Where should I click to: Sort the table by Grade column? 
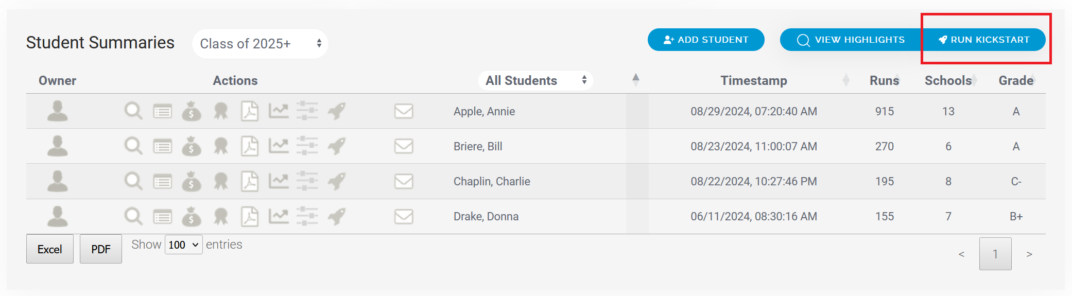1016,80
